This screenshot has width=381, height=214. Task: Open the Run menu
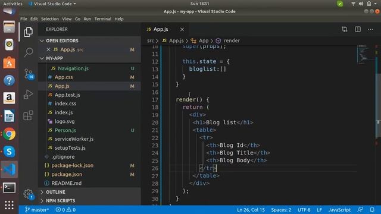[x=88, y=19]
